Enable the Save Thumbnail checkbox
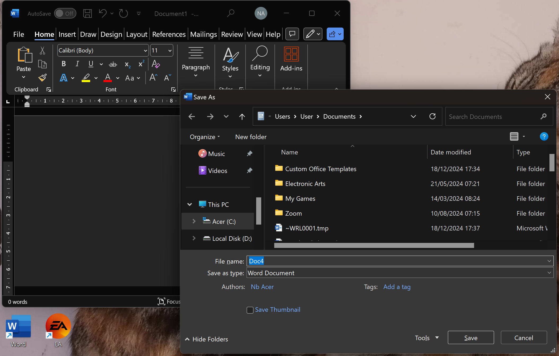Image resolution: width=559 pixels, height=356 pixels. [x=250, y=310]
